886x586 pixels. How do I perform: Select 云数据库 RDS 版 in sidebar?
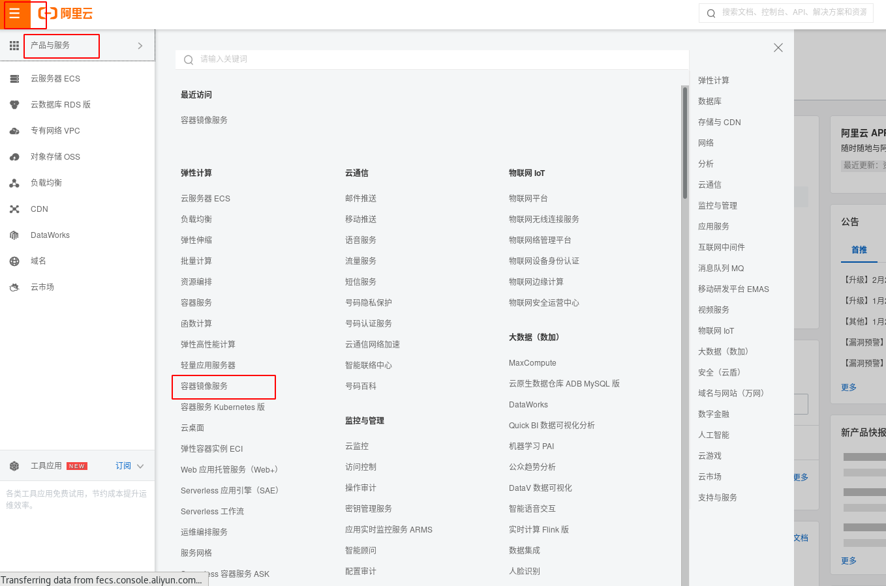tap(61, 104)
